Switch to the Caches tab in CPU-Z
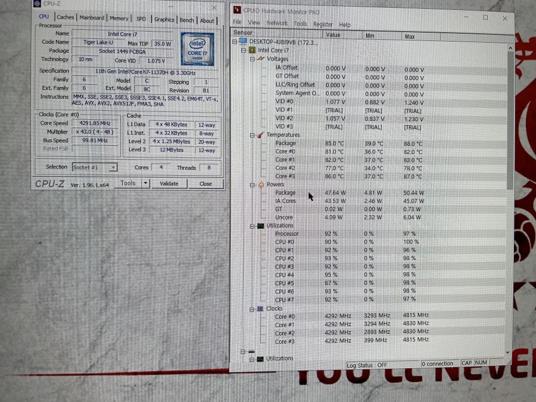Screen dimensions: 536x402 65,17
